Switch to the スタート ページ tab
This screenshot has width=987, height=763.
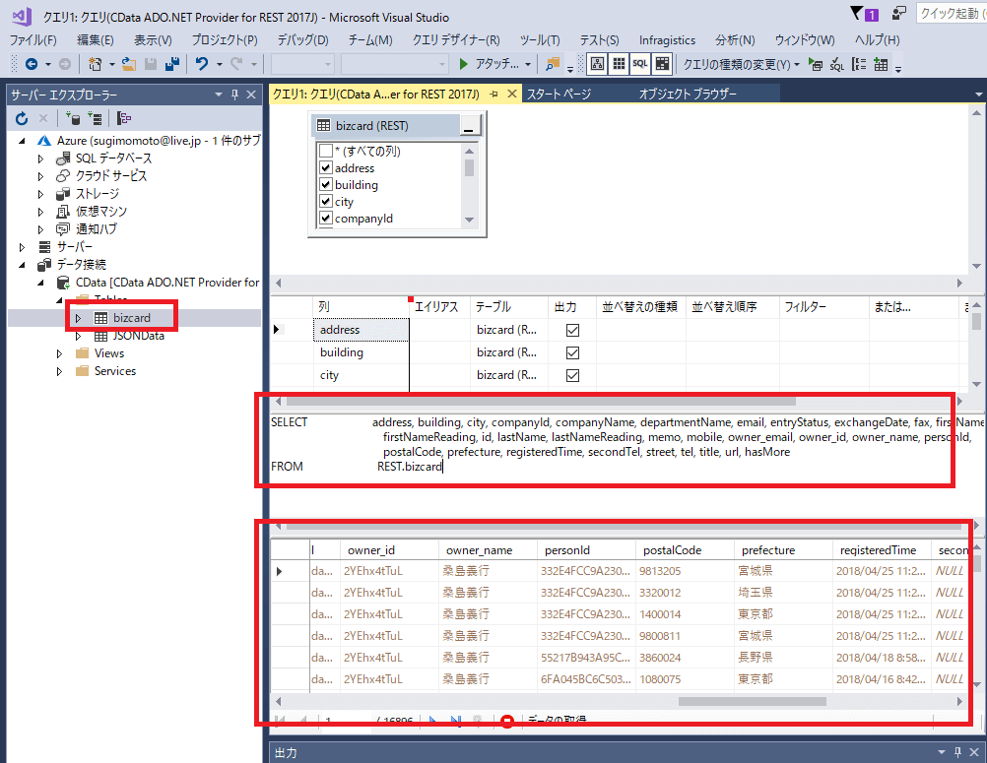point(559,94)
